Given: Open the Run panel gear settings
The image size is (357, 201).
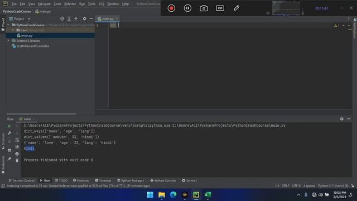Looking at the screenshot, I should (x=342, y=119).
